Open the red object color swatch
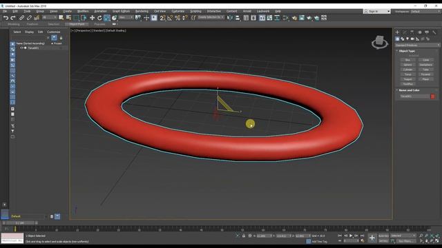This screenshot has height=248, width=442. point(433,96)
